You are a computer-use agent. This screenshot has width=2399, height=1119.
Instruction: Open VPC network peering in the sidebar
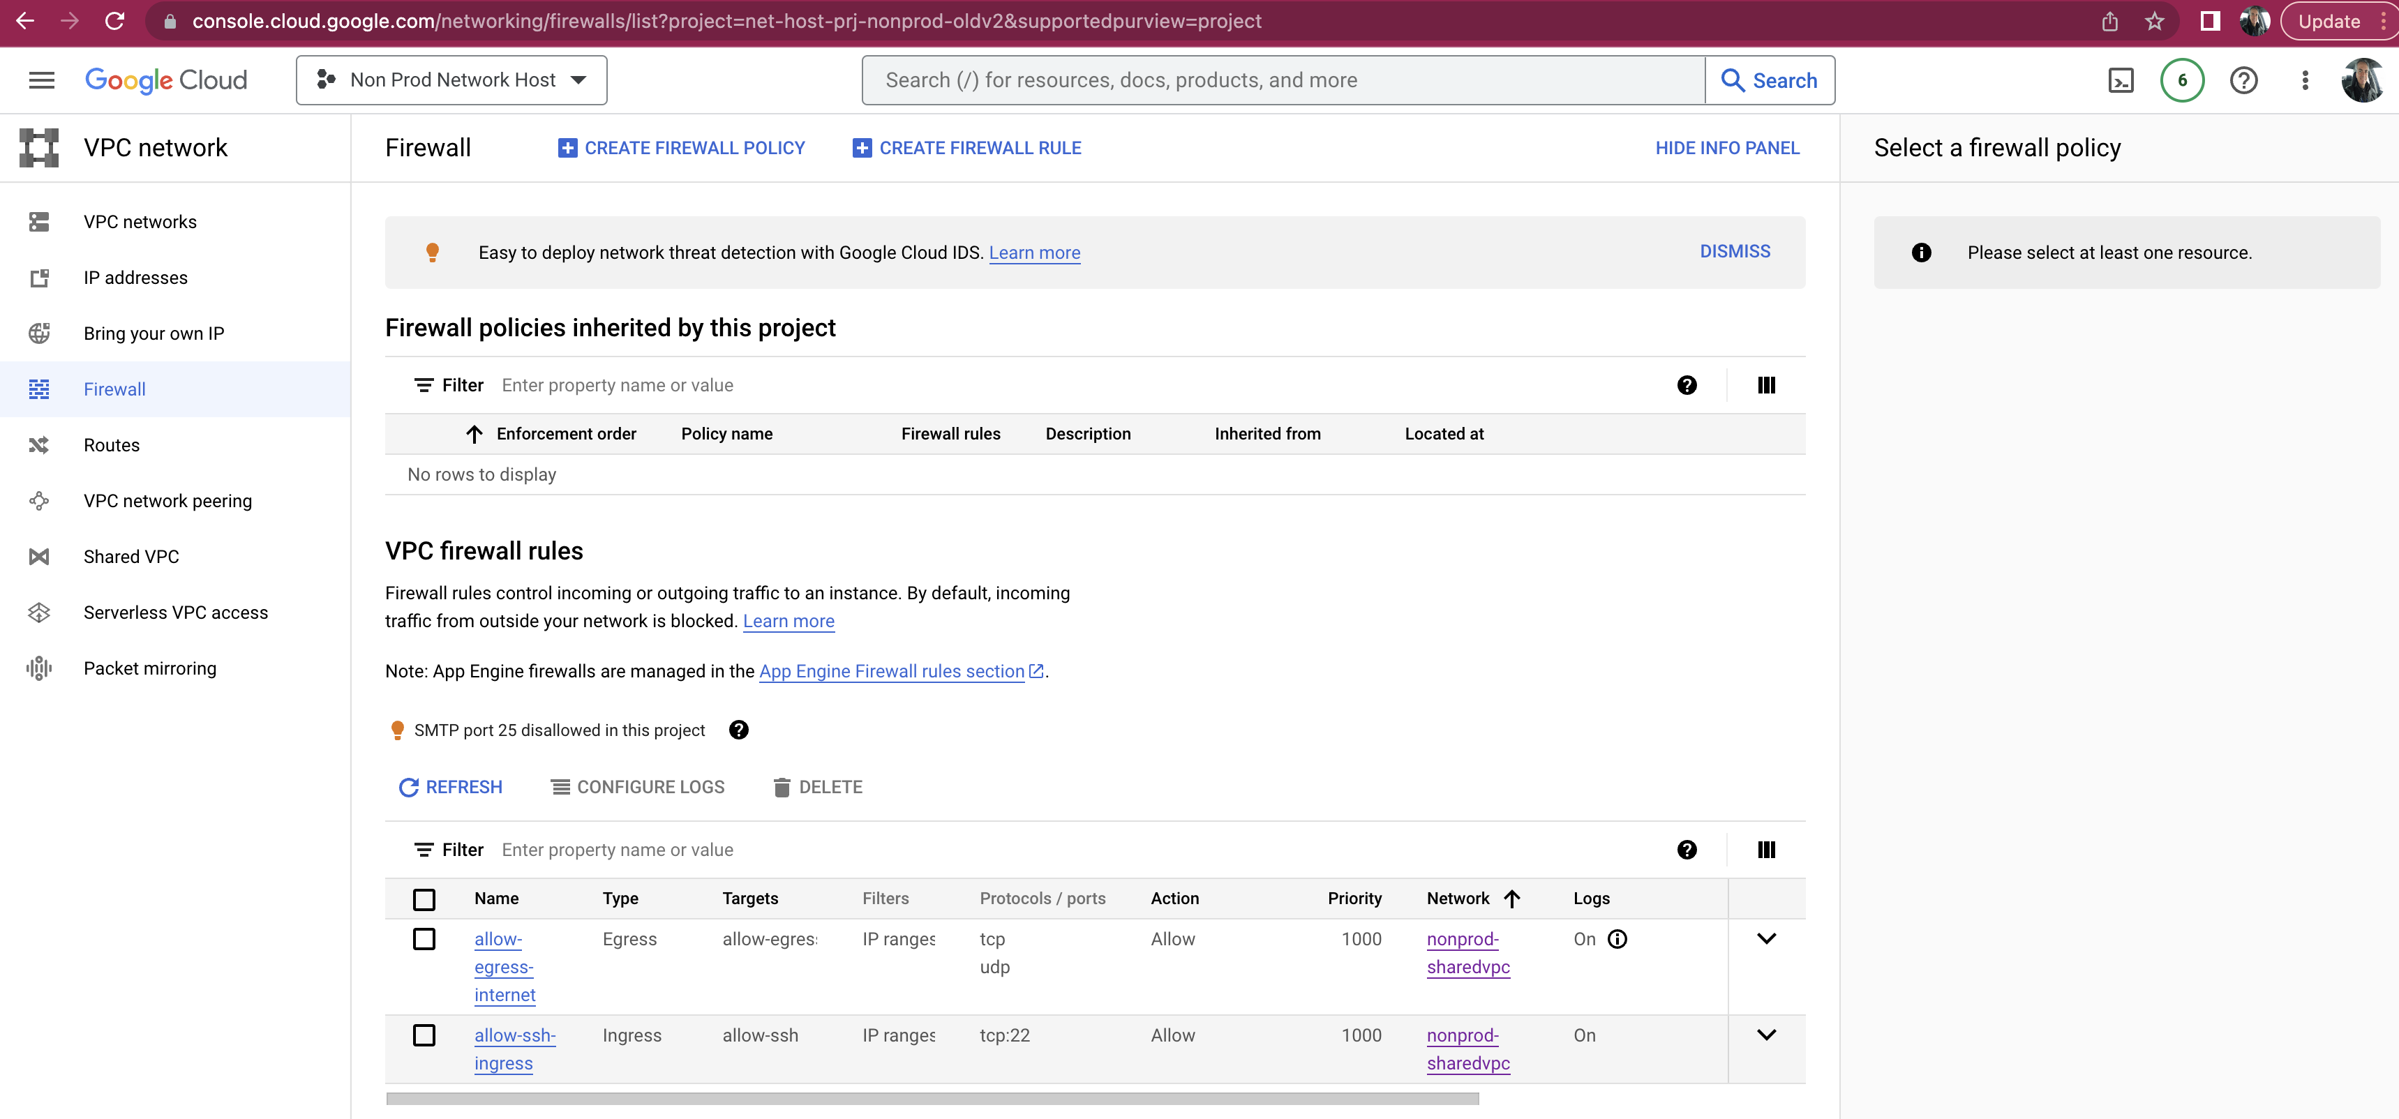click(167, 501)
